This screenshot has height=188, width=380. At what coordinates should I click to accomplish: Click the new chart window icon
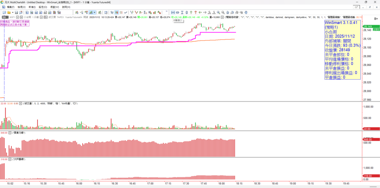coord(4,12)
